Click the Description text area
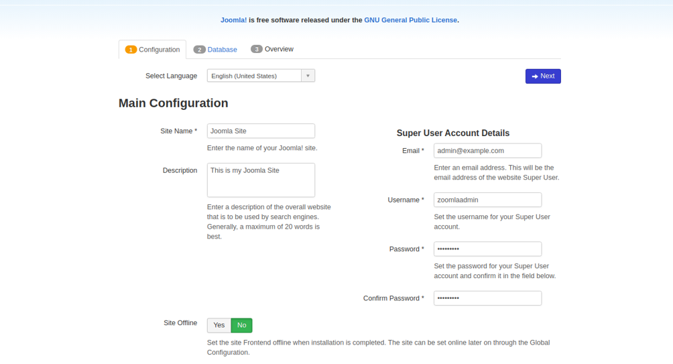The image size is (673, 364). 261,180
